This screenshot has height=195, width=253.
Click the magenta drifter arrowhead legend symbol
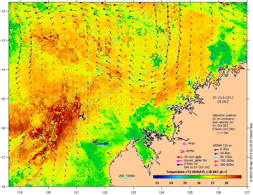(x=183, y=151)
